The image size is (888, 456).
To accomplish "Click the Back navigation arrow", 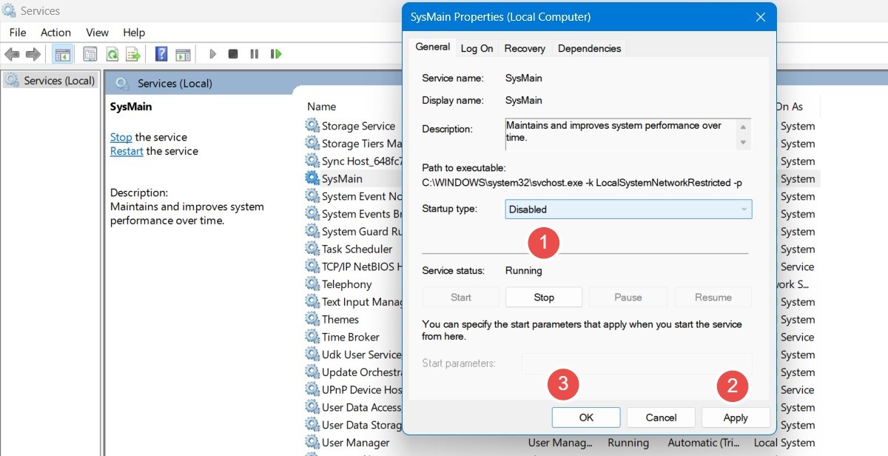I will 12,53.
